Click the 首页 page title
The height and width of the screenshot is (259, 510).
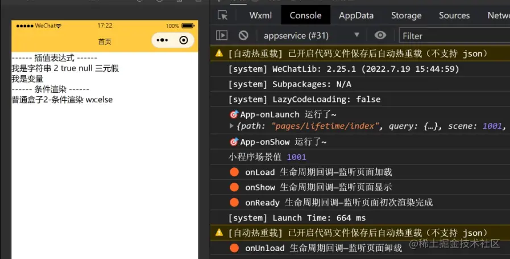(x=105, y=42)
